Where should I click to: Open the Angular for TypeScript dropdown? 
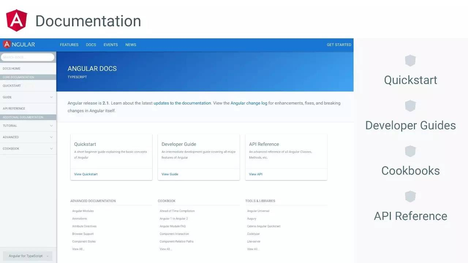point(28,256)
